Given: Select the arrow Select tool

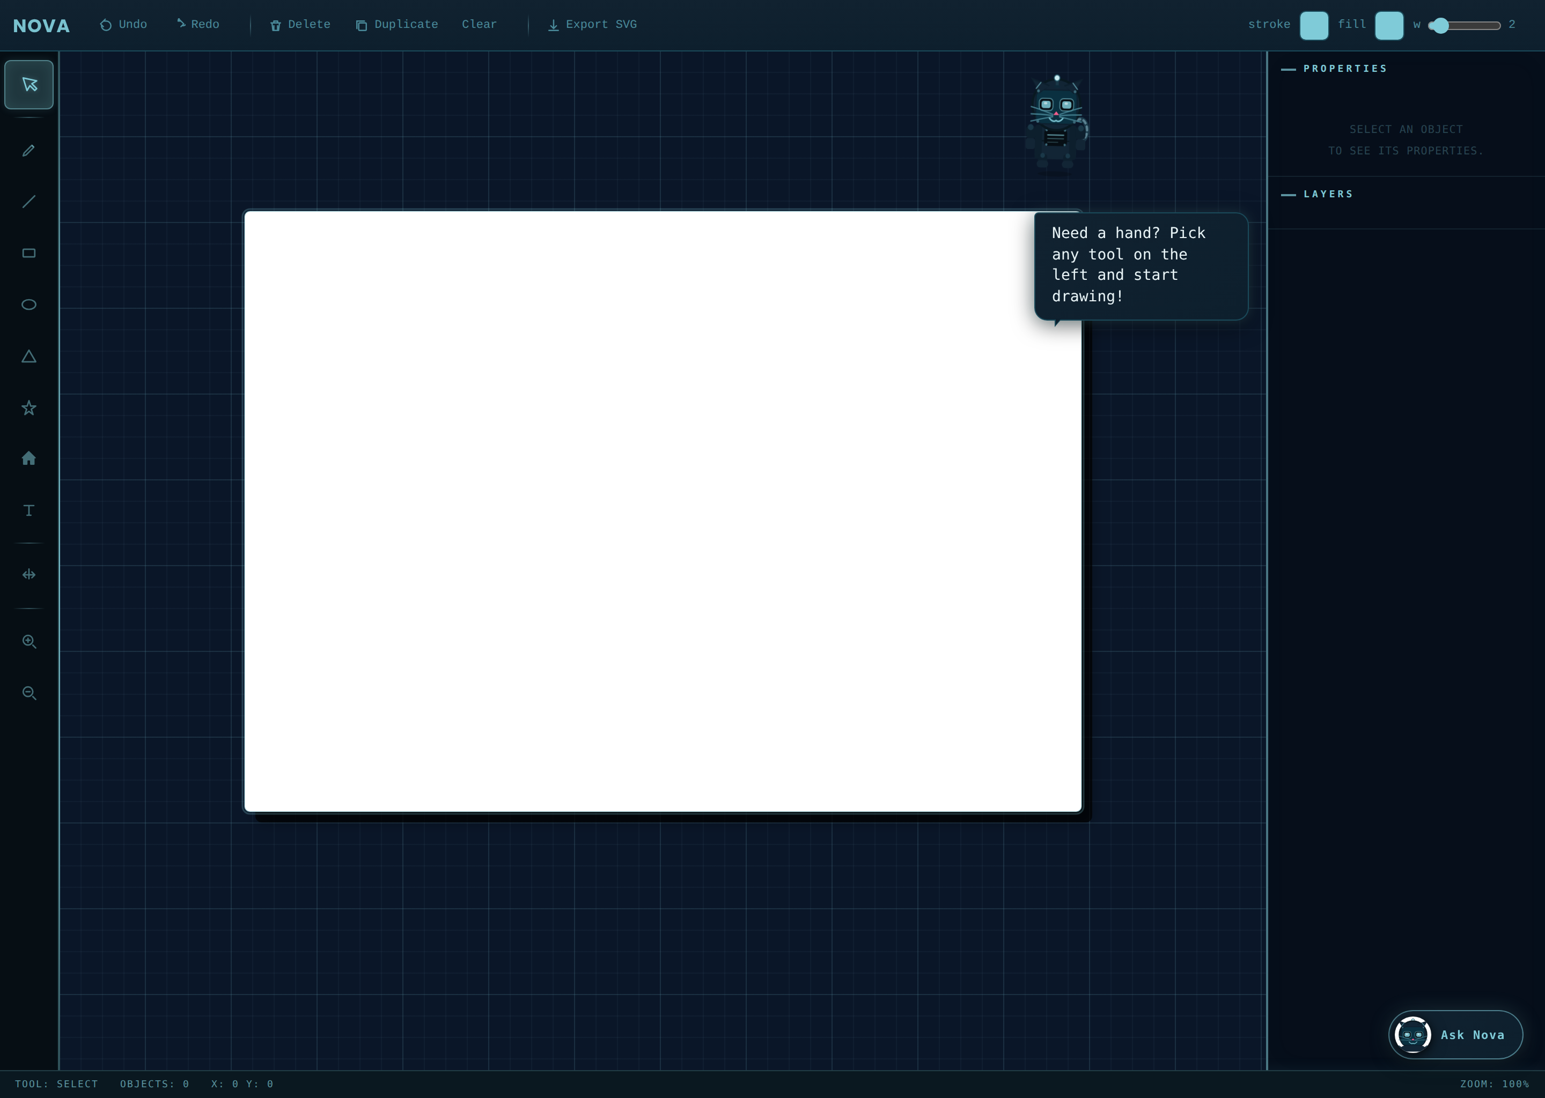Looking at the screenshot, I should click(x=29, y=85).
